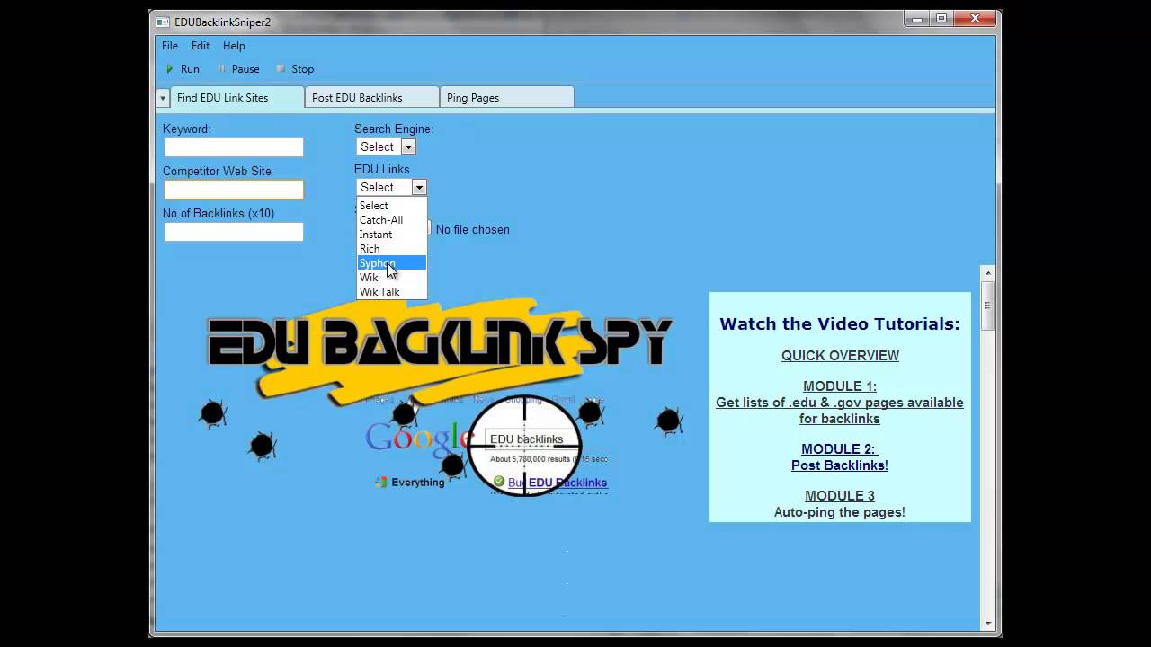Open the Search Engine Select dropdown
Screen dimensions: 1151x647
click(x=386, y=146)
